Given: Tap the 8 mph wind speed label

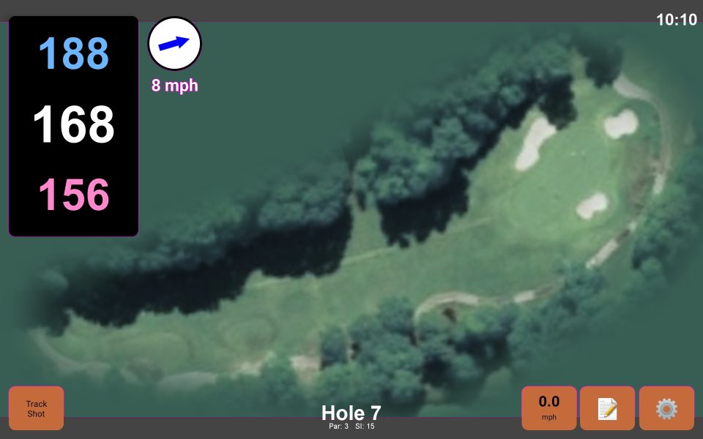Looking at the screenshot, I should (x=174, y=85).
